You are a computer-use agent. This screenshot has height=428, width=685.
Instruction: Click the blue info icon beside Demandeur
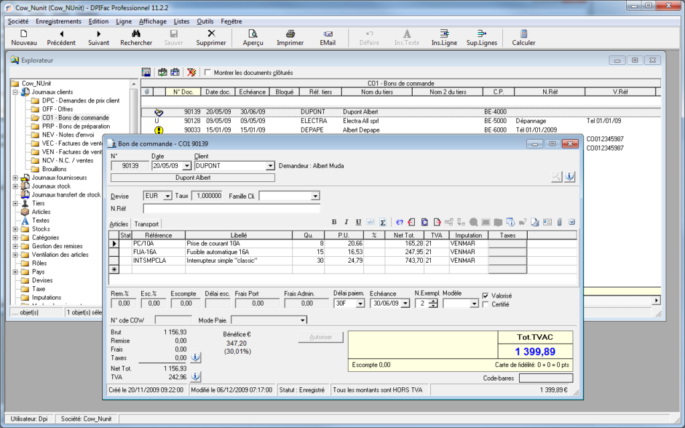[x=569, y=177]
